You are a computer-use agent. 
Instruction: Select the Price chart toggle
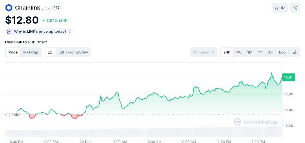click(x=13, y=52)
